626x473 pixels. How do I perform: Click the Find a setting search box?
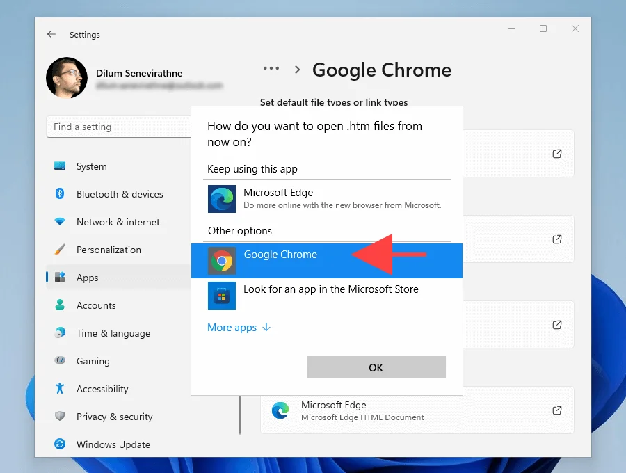click(118, 127)
